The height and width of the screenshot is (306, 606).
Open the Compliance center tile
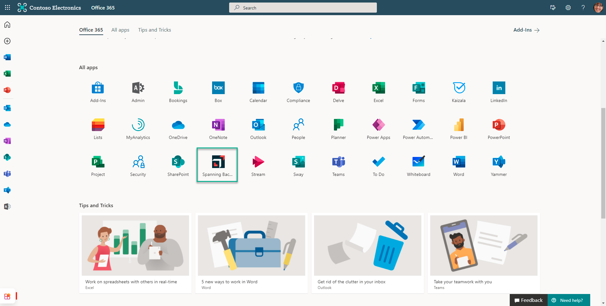tap(298, 92)
